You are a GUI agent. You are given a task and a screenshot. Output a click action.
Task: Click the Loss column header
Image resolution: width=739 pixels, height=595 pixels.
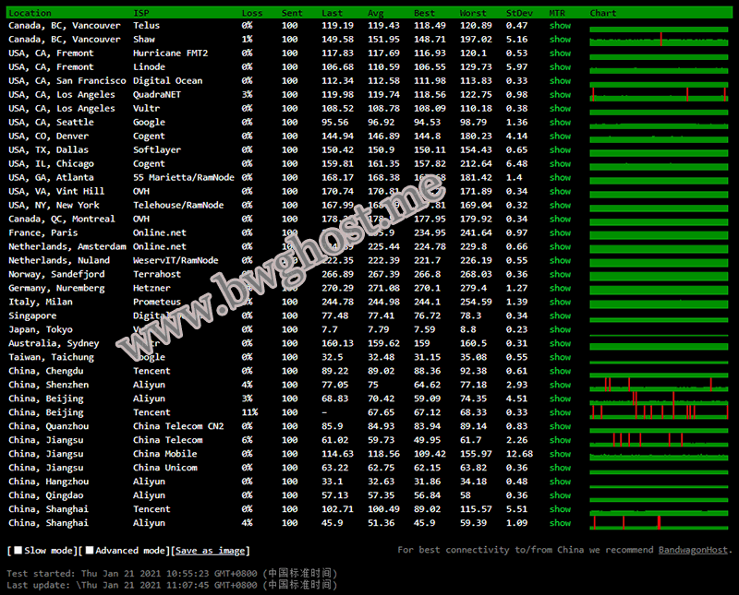(251, 13)
